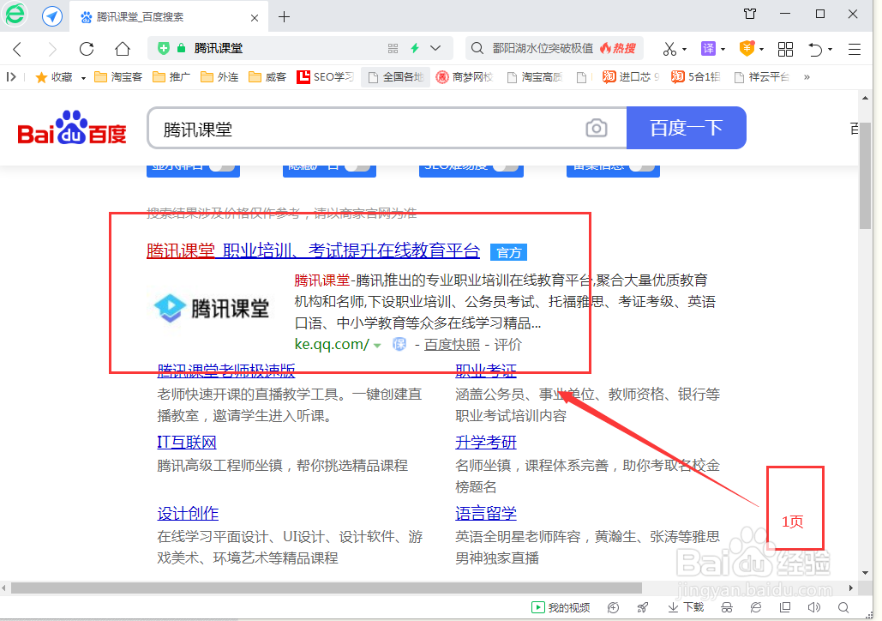
Task: Open the 淘宝客 bookmark folder
Action: 118,77
